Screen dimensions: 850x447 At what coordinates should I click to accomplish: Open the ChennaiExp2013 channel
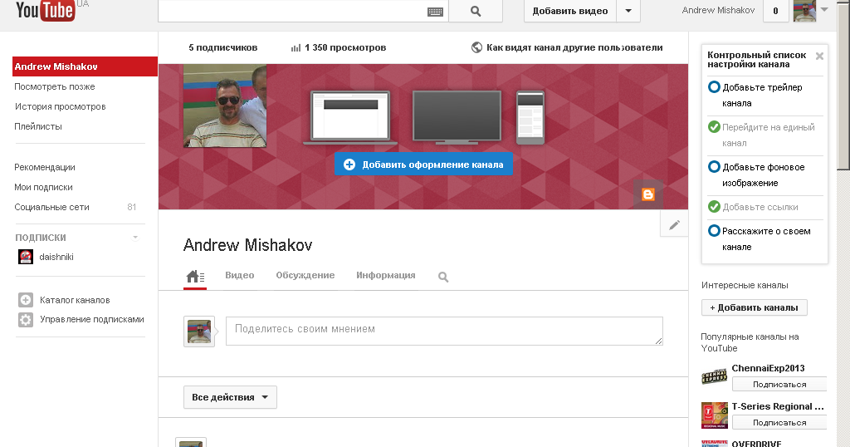click(x=768, y=368)
